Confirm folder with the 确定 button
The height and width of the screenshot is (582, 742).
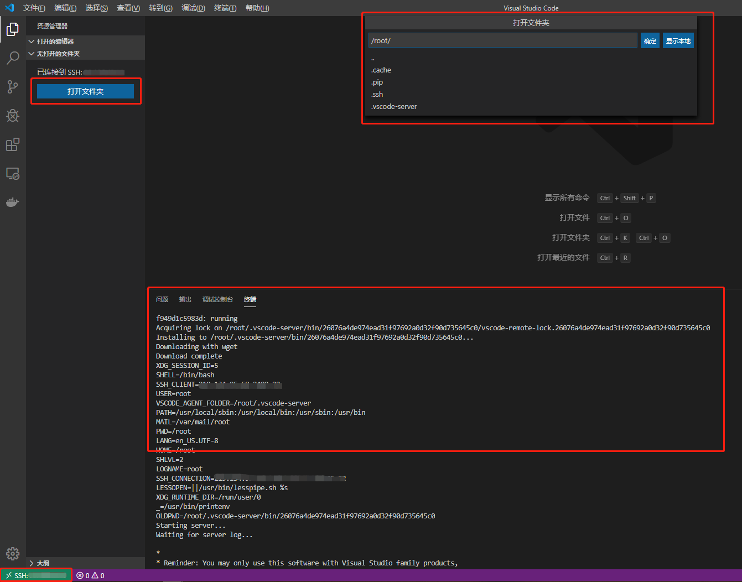tap(650, 41)
